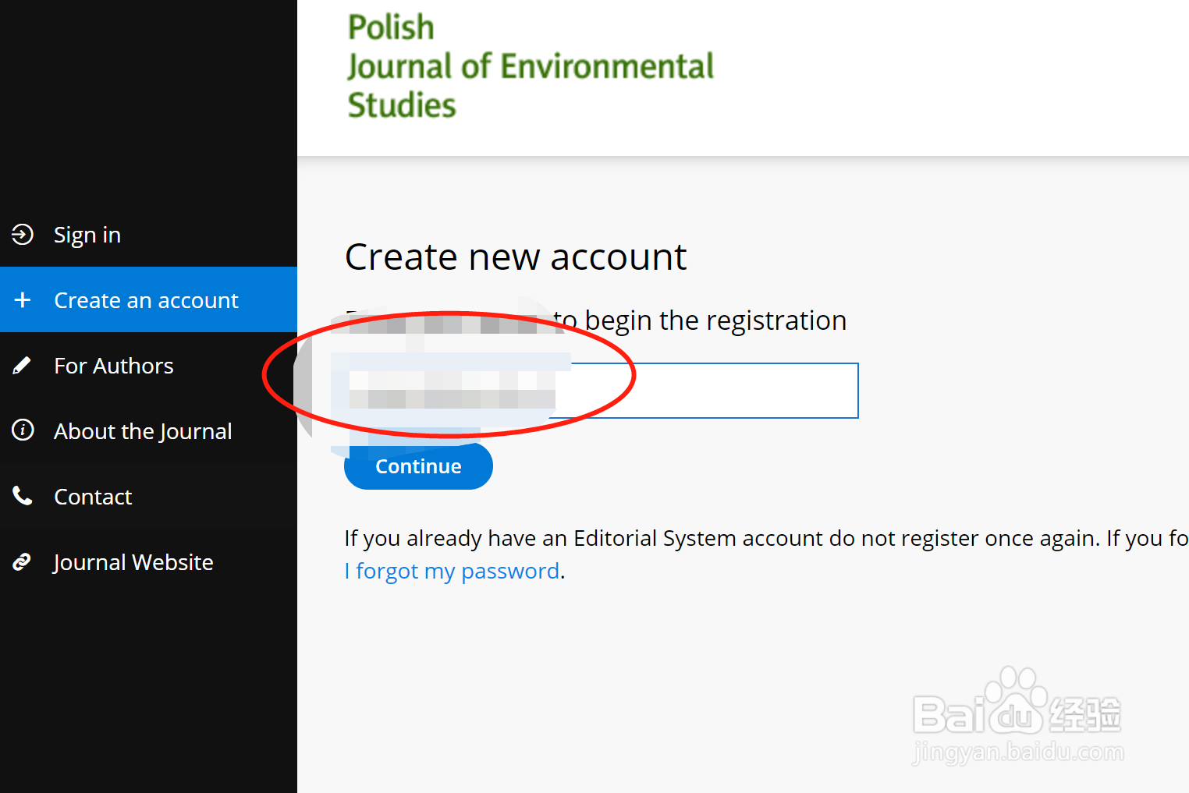1189x793 pixels.
Task: Click the Polish Journal of Environmental Studies logo
Action: pos(530,66)
